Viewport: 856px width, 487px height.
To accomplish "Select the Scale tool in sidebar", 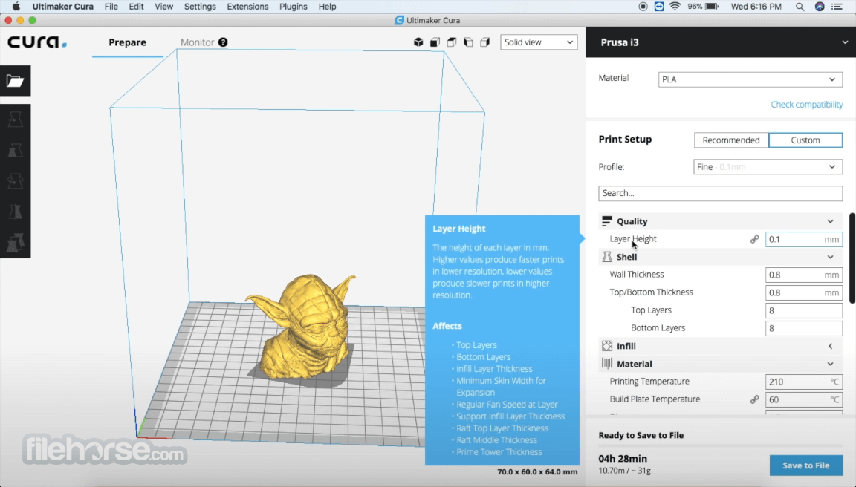I will (16, 150).
